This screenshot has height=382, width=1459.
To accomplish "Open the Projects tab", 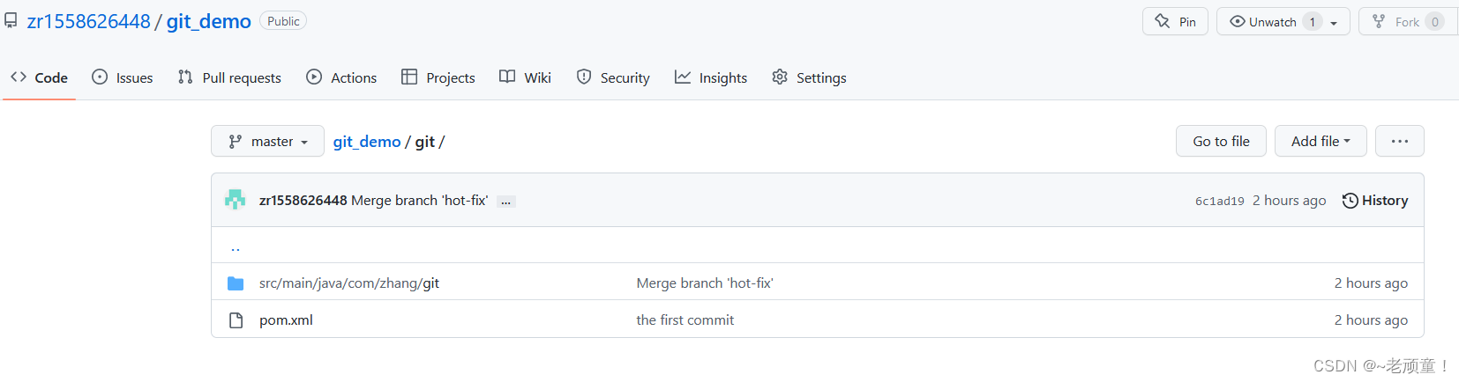I will click(438, 77).
